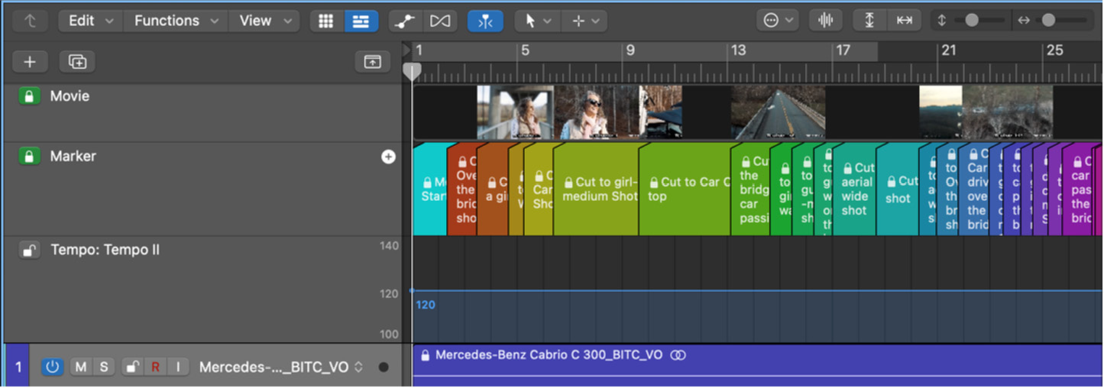The width and height of the screenshot is (1104, 388).
Task: Click the track number 1
Action: coord(18,367)
